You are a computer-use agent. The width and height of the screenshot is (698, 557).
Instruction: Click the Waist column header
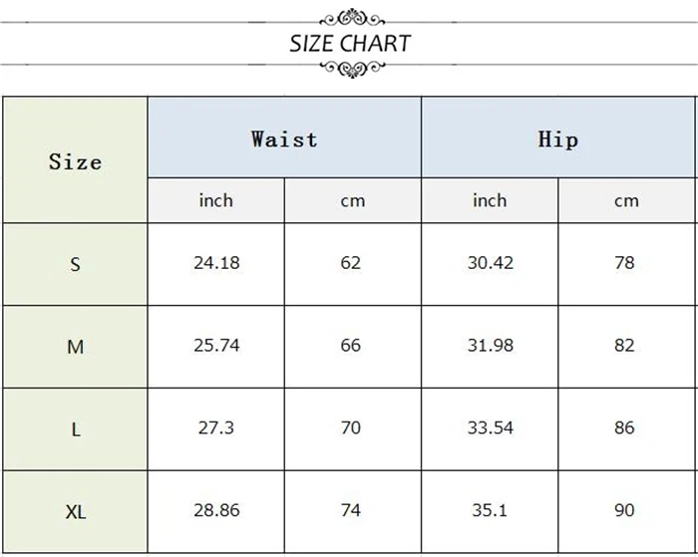pyautogui.click(x=284, y=138)
